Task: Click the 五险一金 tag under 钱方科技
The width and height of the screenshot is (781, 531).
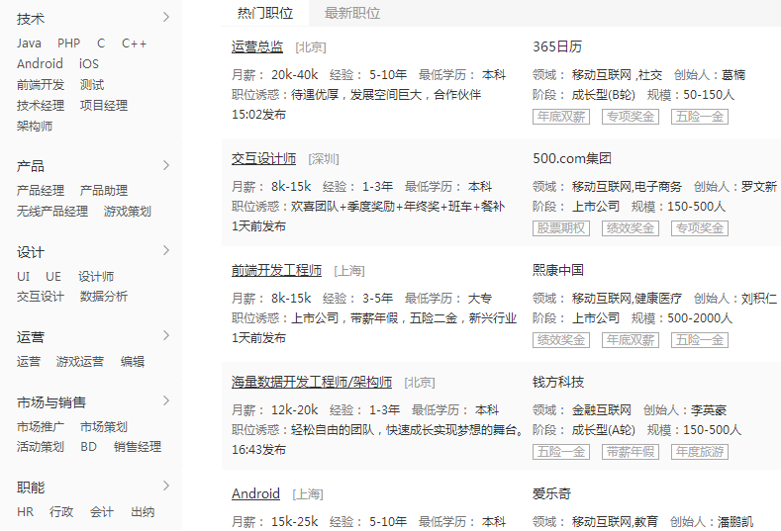Action: [561, 452]
